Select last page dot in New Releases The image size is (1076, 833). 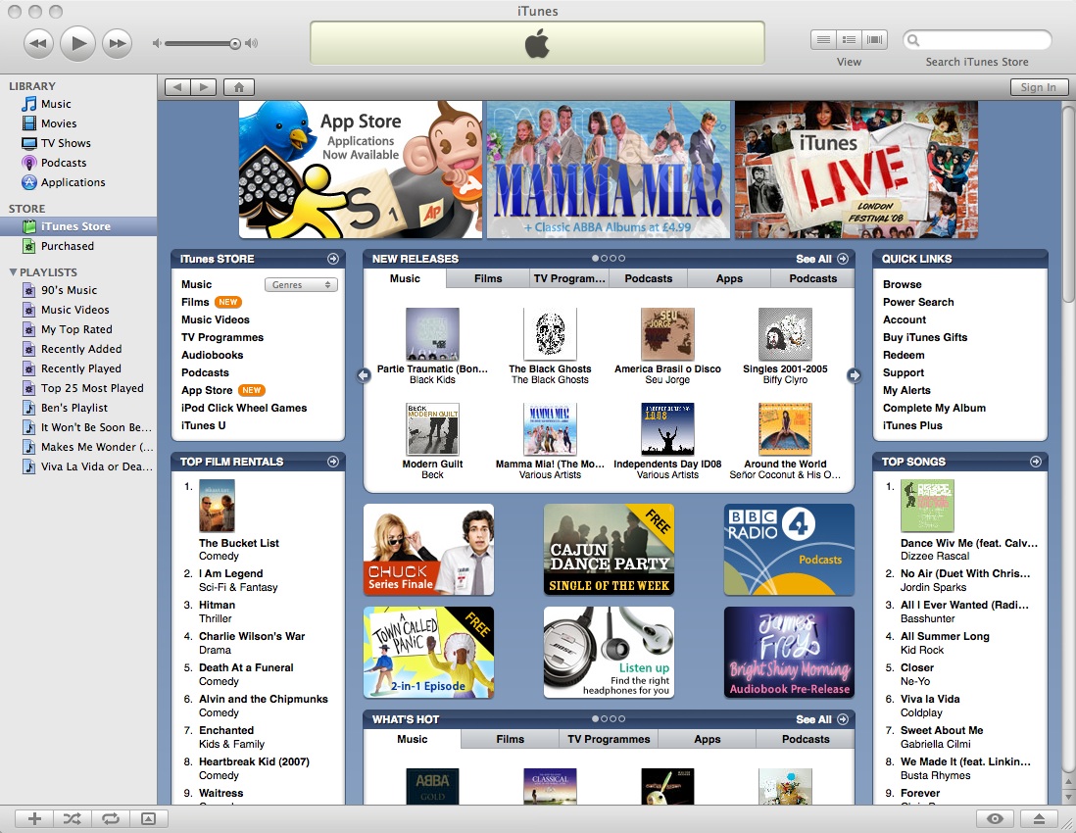click(x=621, y=259)
